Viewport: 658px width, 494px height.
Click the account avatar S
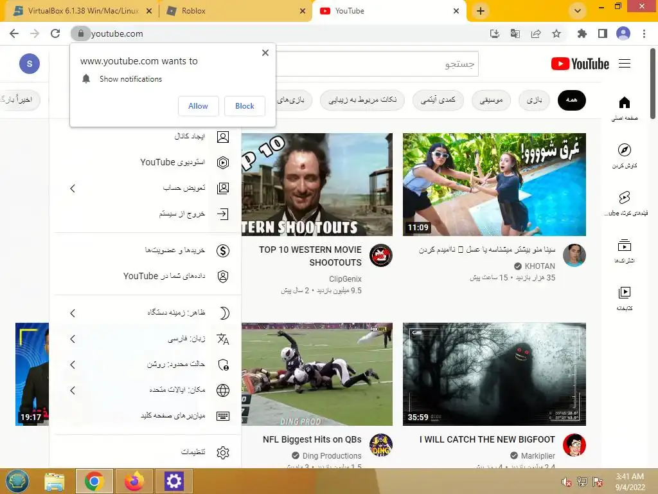click(x=30, y=64)
